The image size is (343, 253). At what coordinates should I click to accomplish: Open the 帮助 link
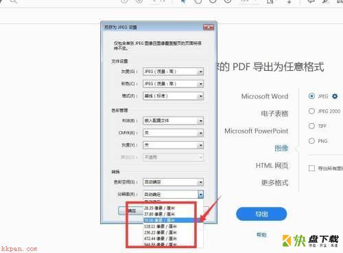[261, 234]
